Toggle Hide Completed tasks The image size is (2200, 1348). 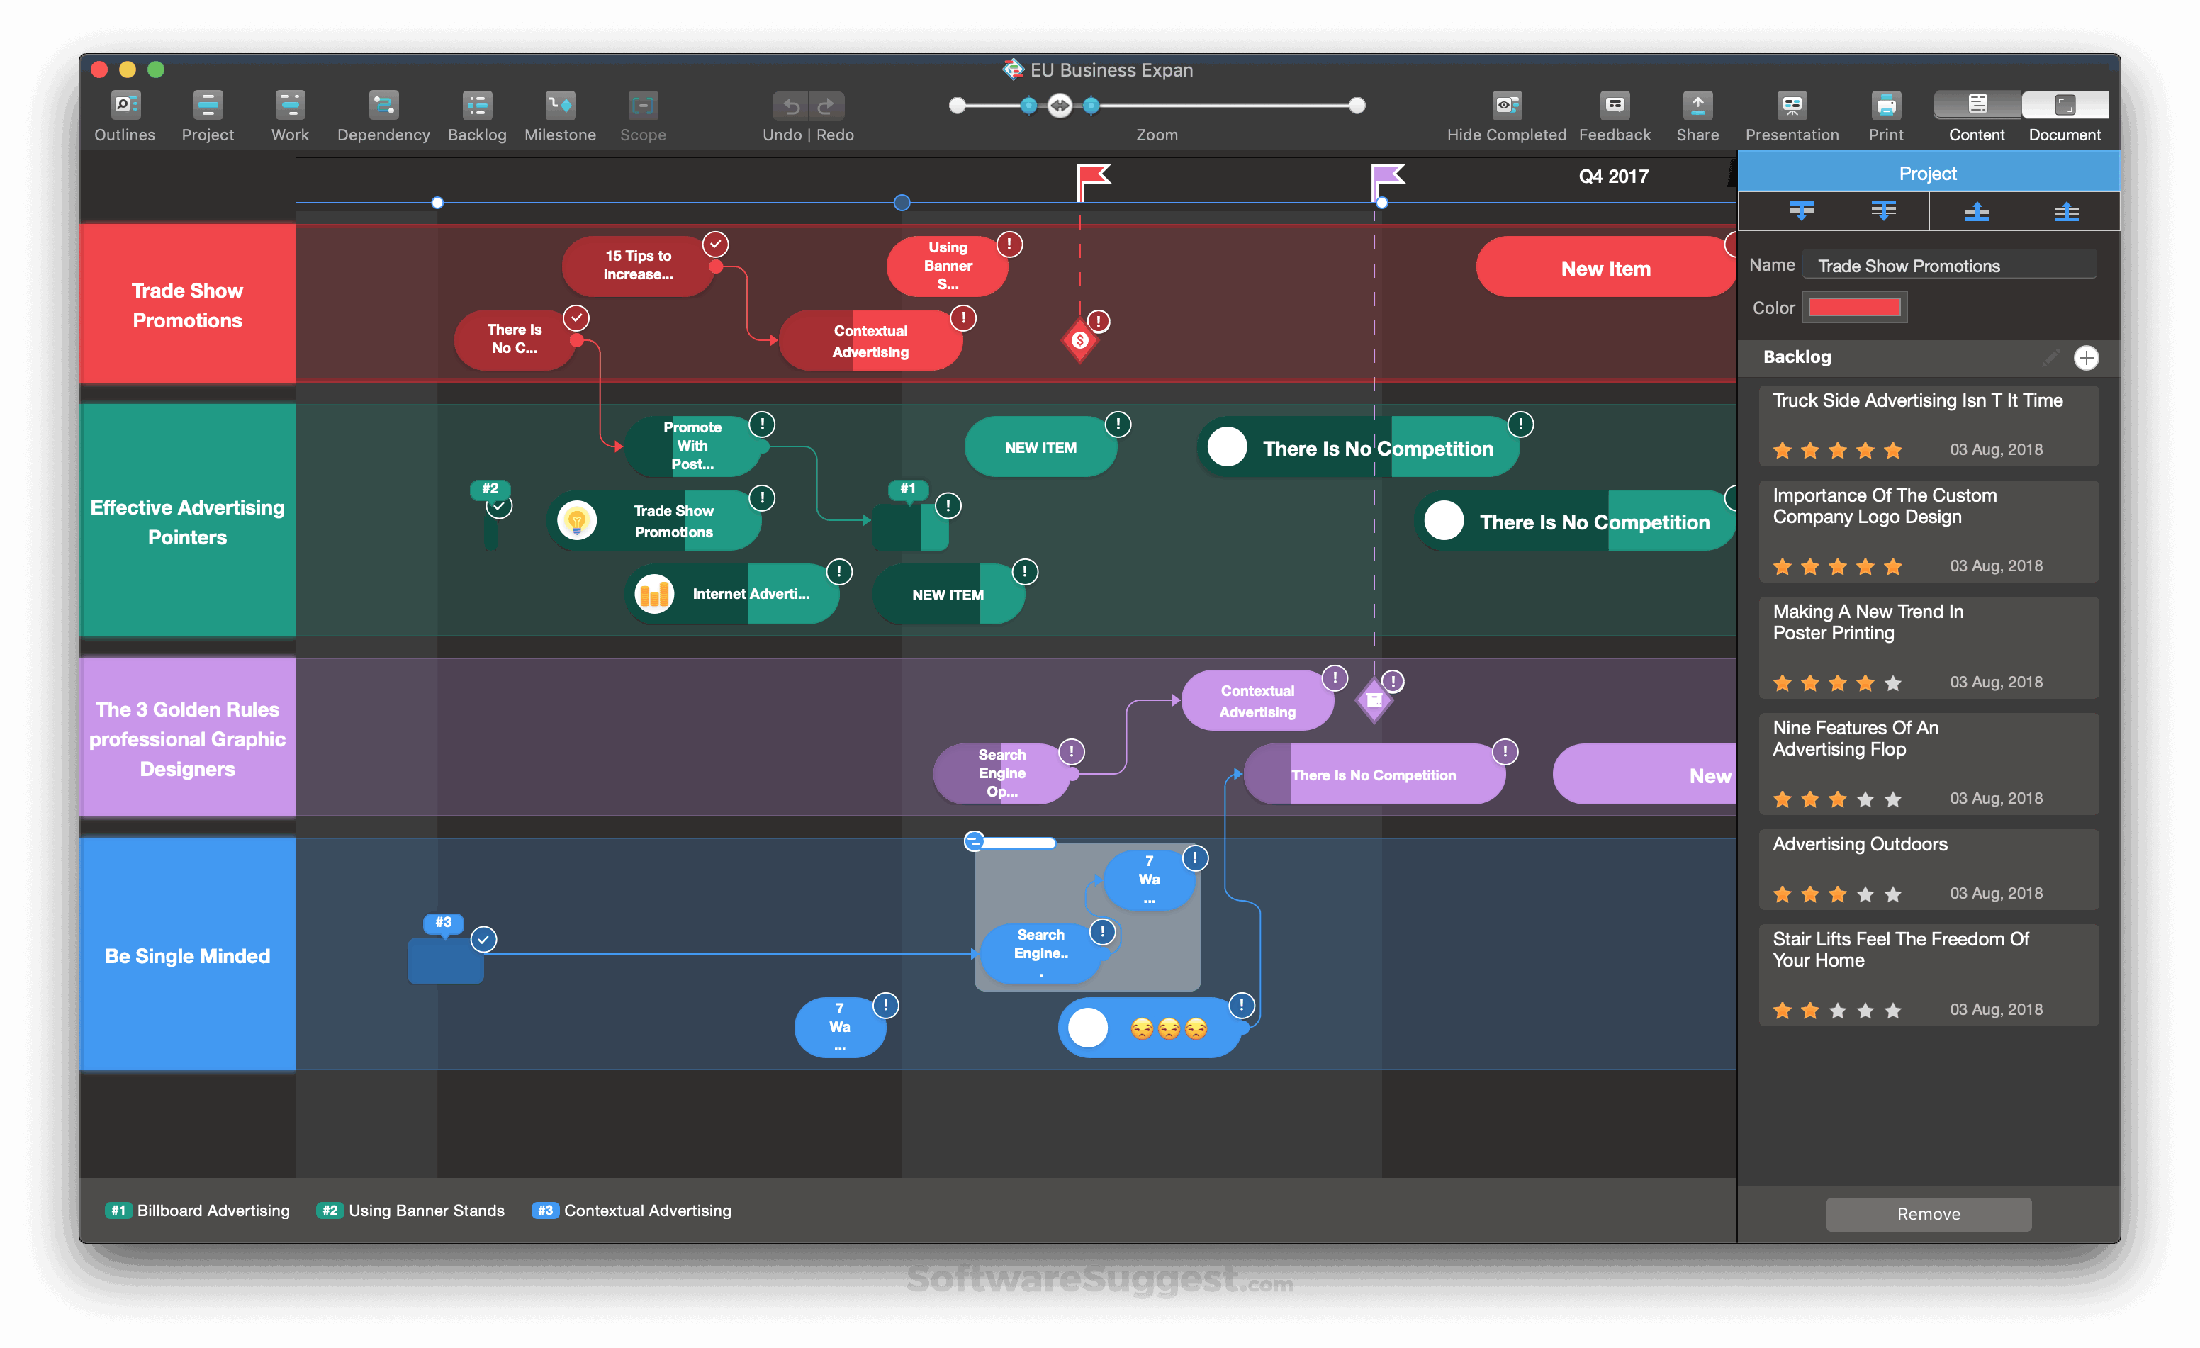(x=1506, y=114)
